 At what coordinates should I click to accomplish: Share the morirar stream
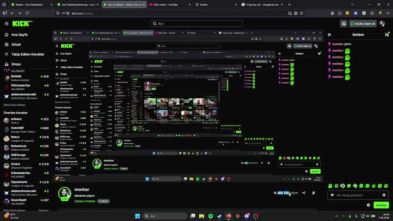coord(304,193)
